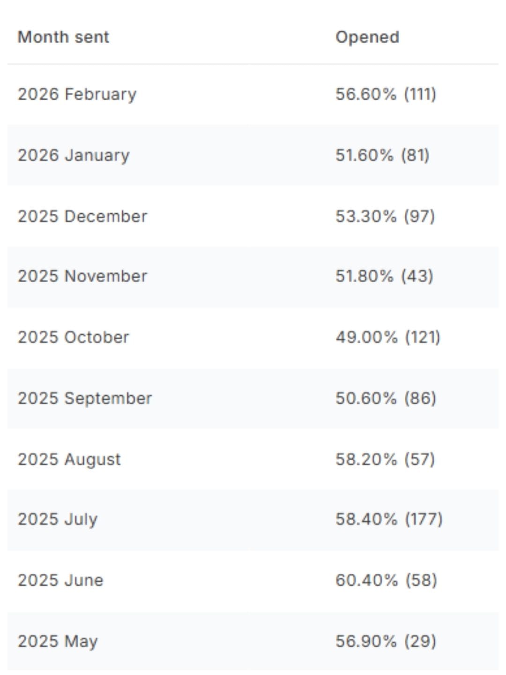Select the 2025 July row label

58,519
